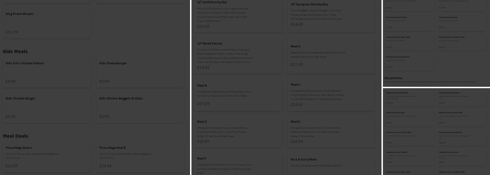Pick the Pistachio Korma Lamb Tikka
This screenshot has height=175, width=490.
click(409, 42)
